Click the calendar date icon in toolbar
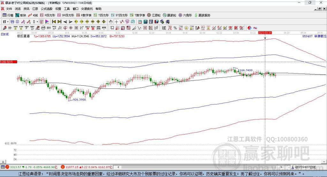The image size is (327, 177). point(140,22)
